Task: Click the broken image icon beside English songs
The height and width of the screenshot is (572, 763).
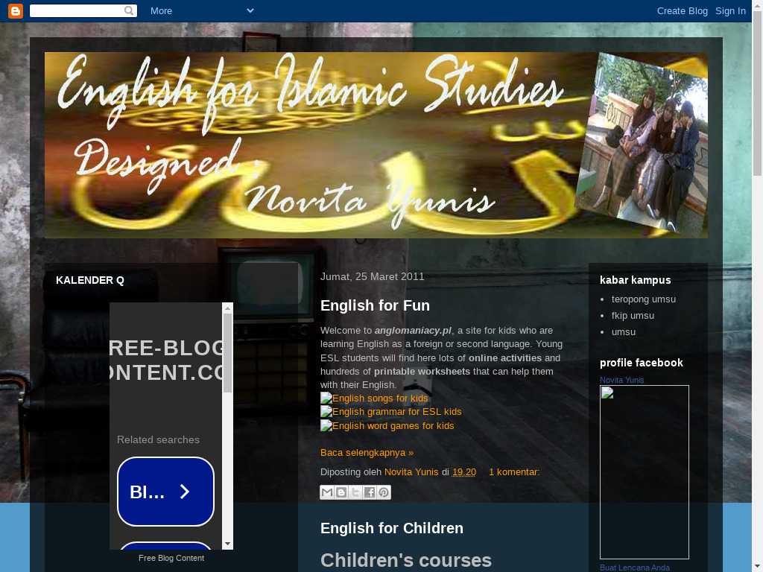Action: (x=326, y=398)
